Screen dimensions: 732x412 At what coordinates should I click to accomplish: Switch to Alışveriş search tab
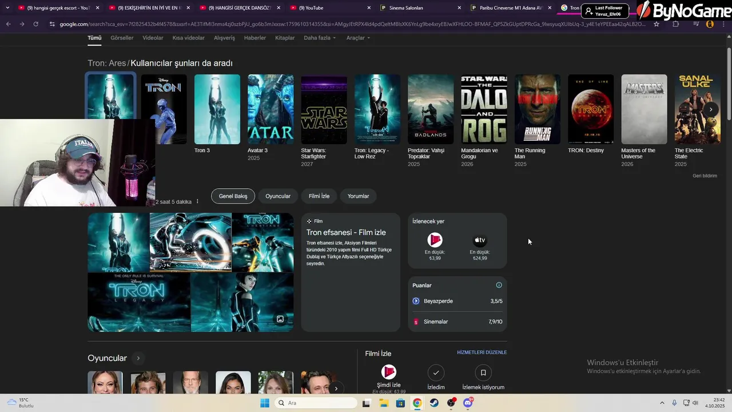tap(224, 38)
